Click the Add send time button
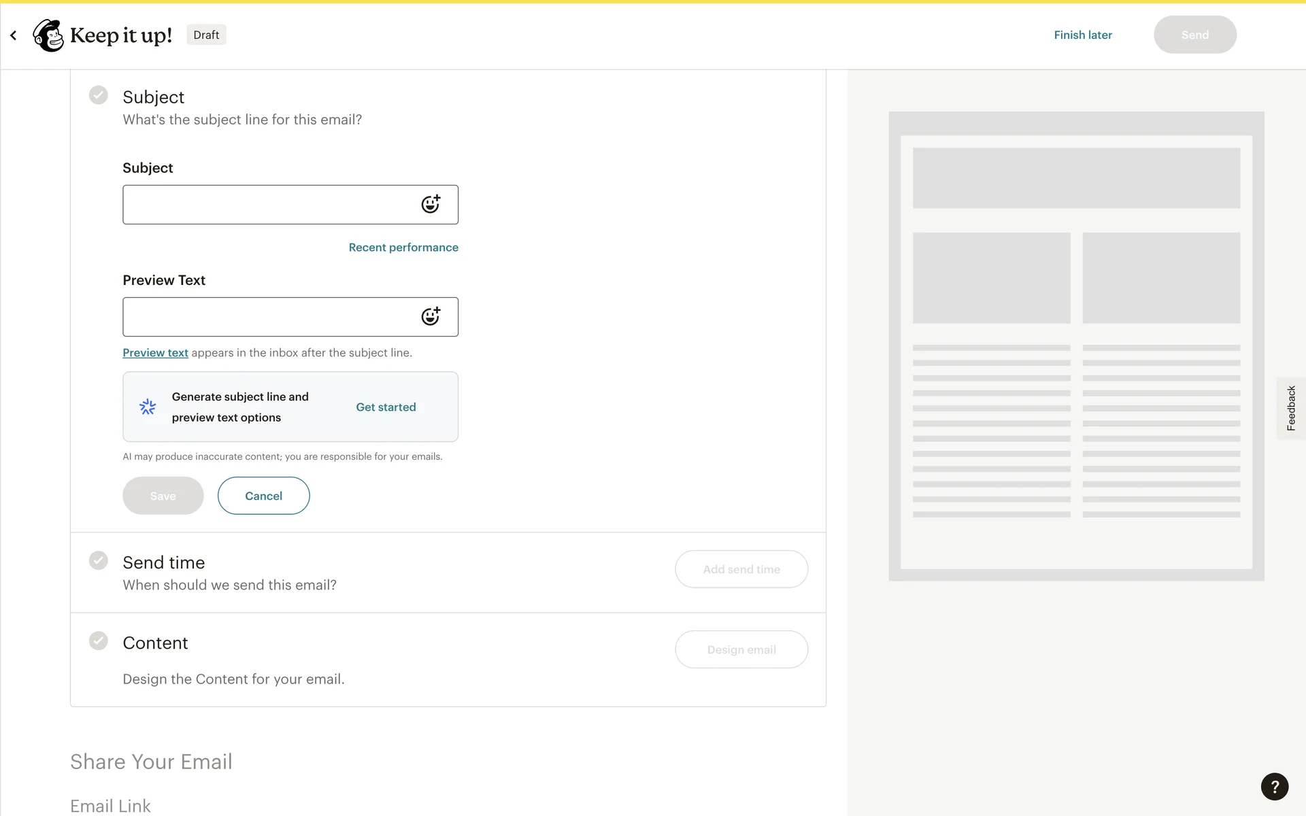 coord(741,569)
